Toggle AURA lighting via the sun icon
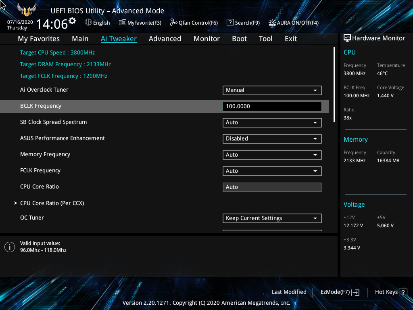The width and height of the screenshot is (413, 310). [x=272, y=23]
